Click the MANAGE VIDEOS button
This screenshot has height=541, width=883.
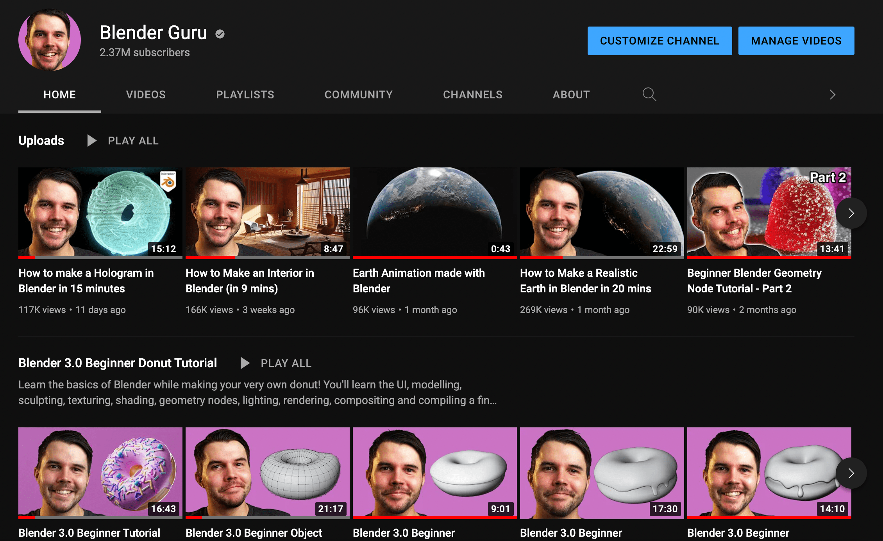coord(796,40)
